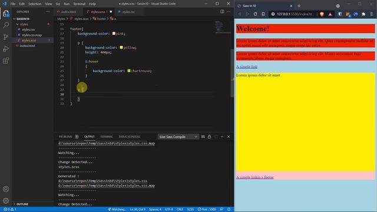
Task: Open Explorer views and more actions ellipsis
Action: coord(48,12)
